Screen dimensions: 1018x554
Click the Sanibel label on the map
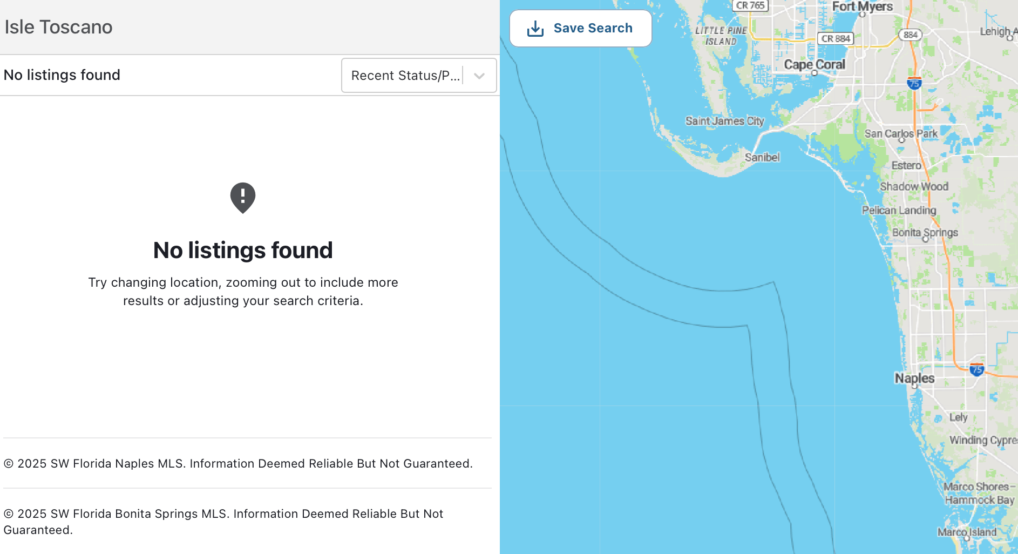762,157
